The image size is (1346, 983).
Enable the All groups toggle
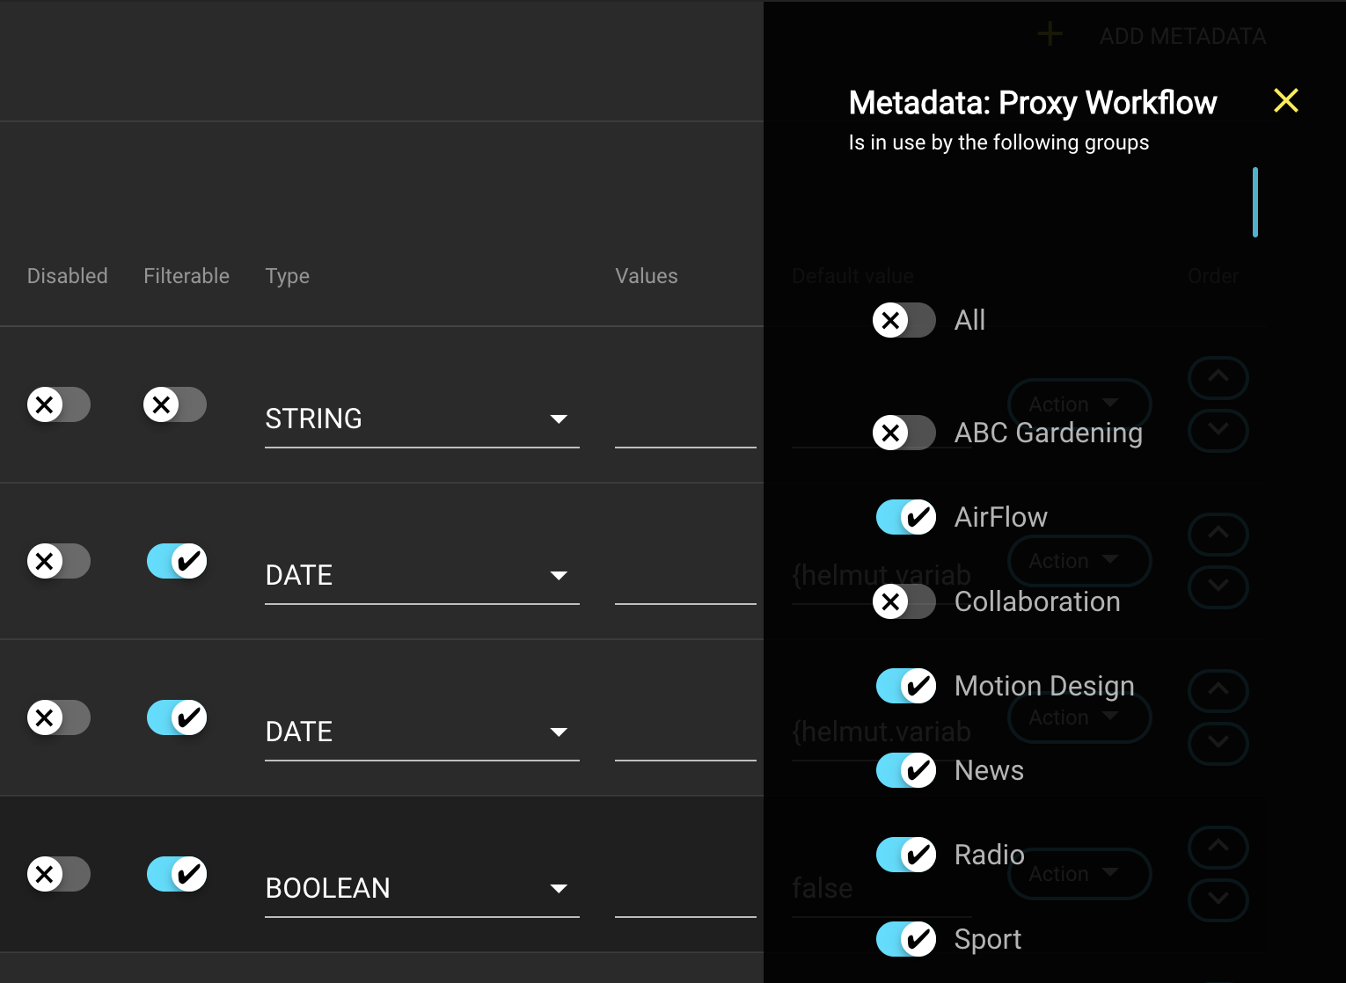click(903, 320)
